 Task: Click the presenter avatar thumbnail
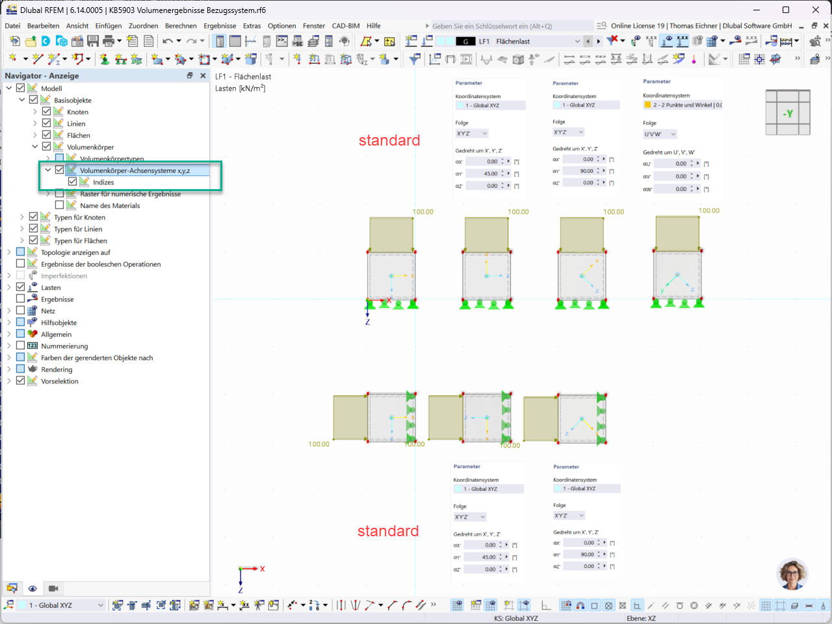[792, 573]
